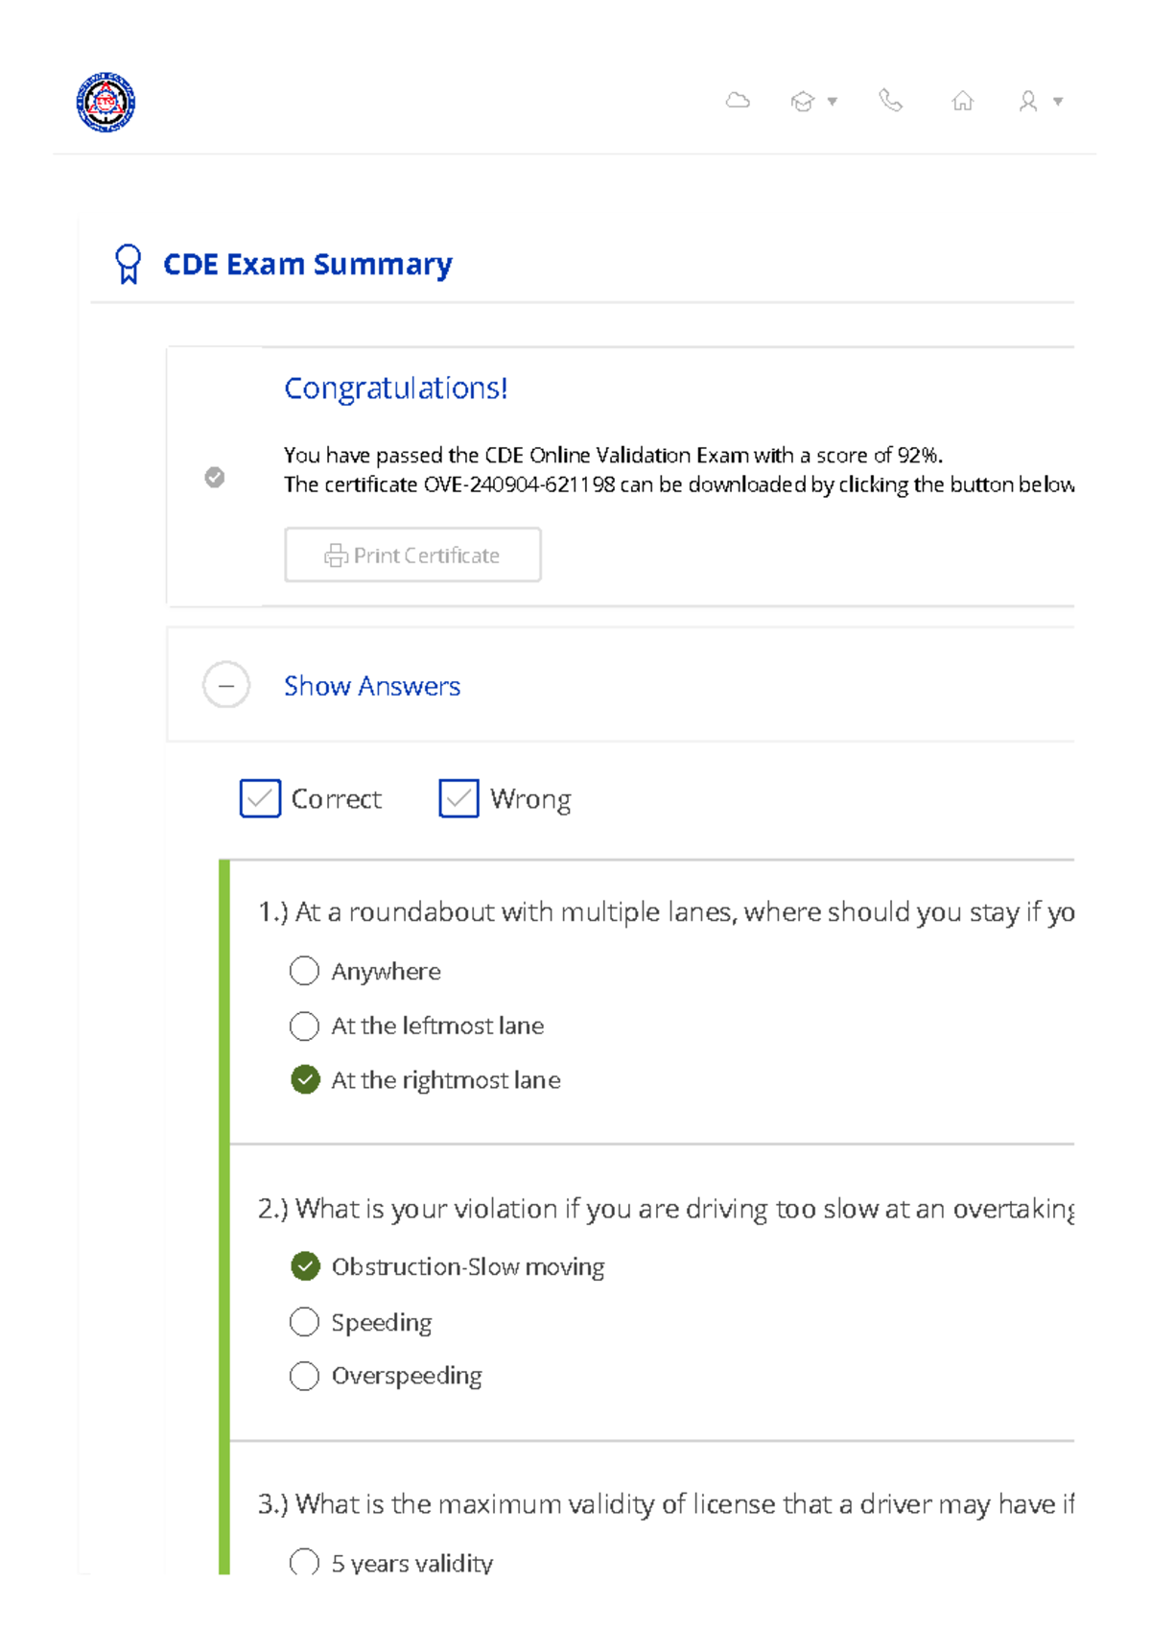
Task: Choose the Speeding option for question 2
Action: pyautogui.click(x=304, y=1321)
